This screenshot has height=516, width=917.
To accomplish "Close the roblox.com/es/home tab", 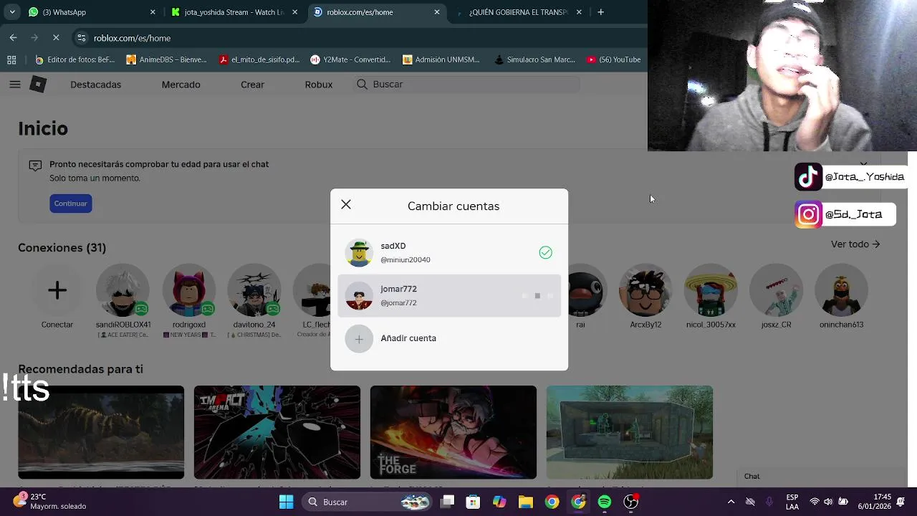I will click(437, 12).
